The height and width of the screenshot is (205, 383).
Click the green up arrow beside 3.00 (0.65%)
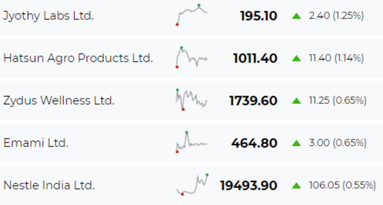(296, 143)
